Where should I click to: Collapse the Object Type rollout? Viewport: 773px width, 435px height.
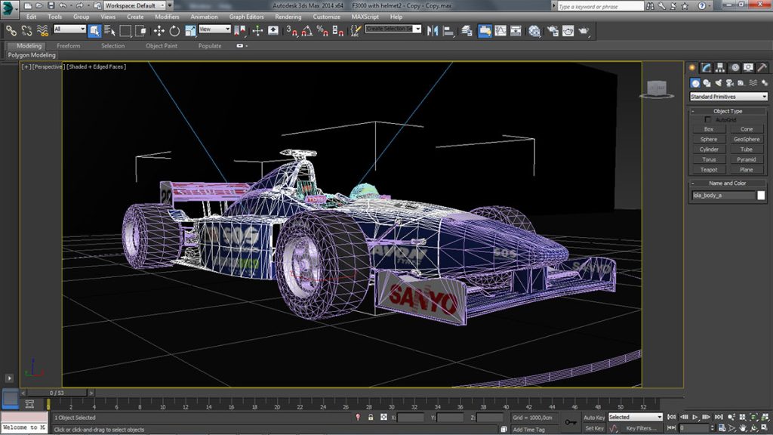click(x=728, y=111)
